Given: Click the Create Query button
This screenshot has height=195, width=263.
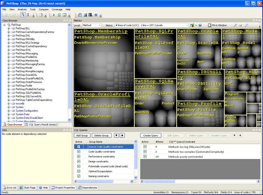Looking at the screenshot, I should click(x=151, y=135).
